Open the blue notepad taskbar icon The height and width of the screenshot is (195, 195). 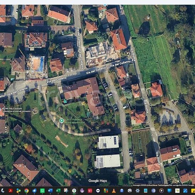145,191
